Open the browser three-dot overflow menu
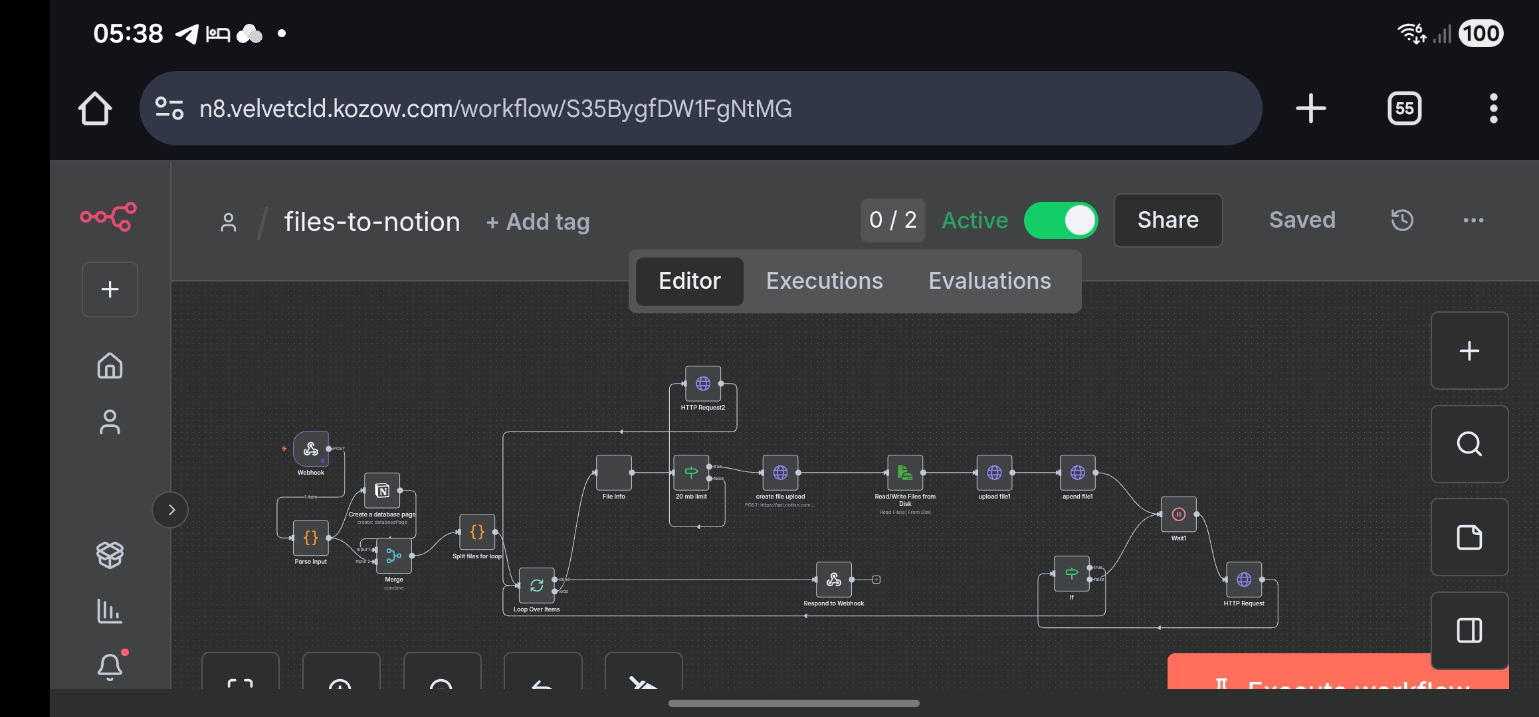1539x717 pixels. [1493, 108]
